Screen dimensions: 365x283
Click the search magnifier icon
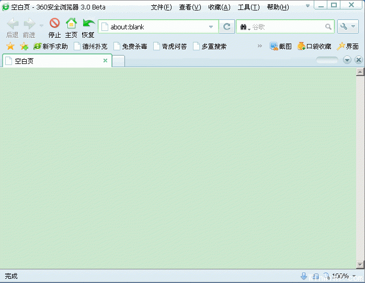pos(328,27)
